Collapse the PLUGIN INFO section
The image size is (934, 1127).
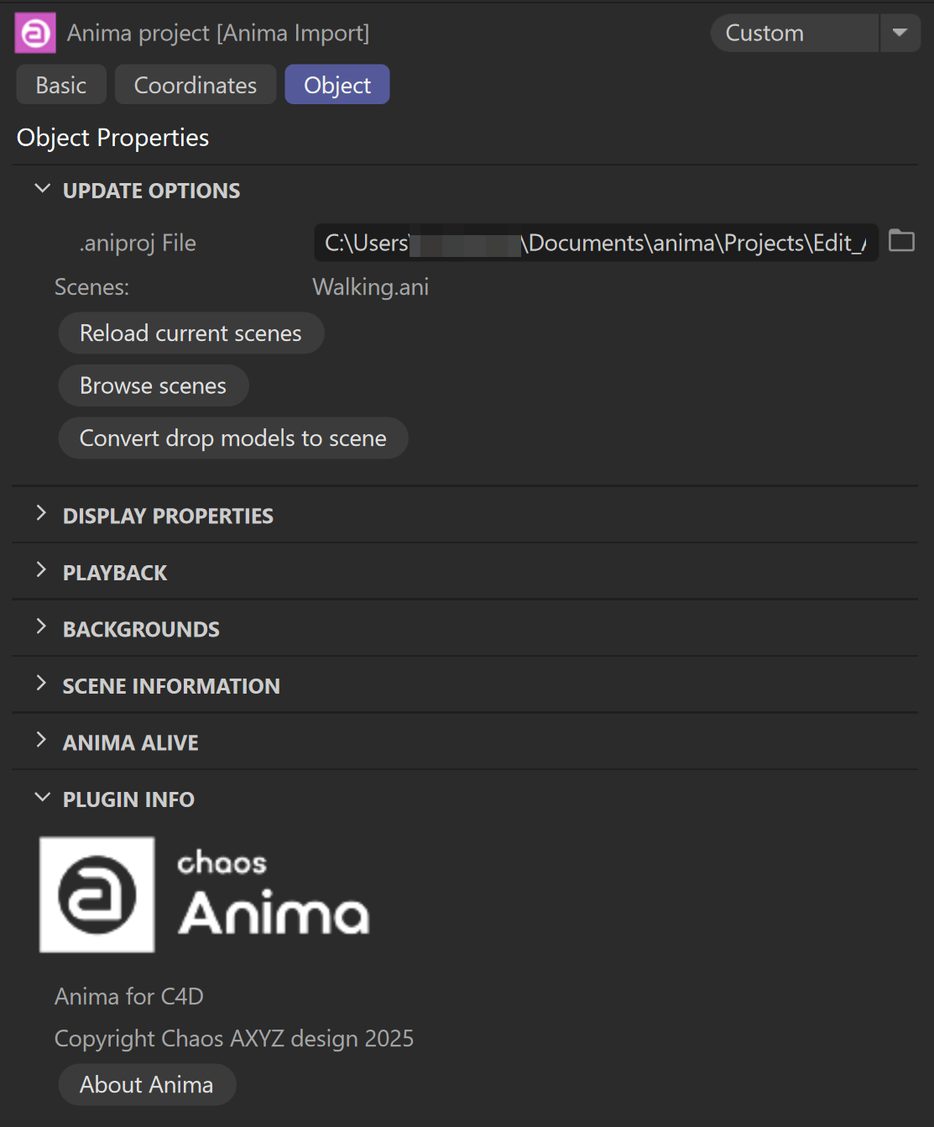pyautogui.click(x=42, y=798)
